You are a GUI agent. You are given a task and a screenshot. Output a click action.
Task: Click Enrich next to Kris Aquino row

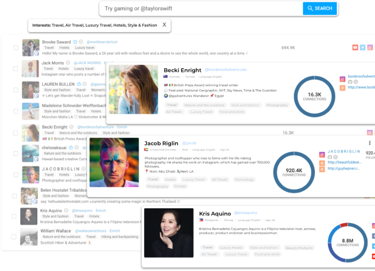101,211
